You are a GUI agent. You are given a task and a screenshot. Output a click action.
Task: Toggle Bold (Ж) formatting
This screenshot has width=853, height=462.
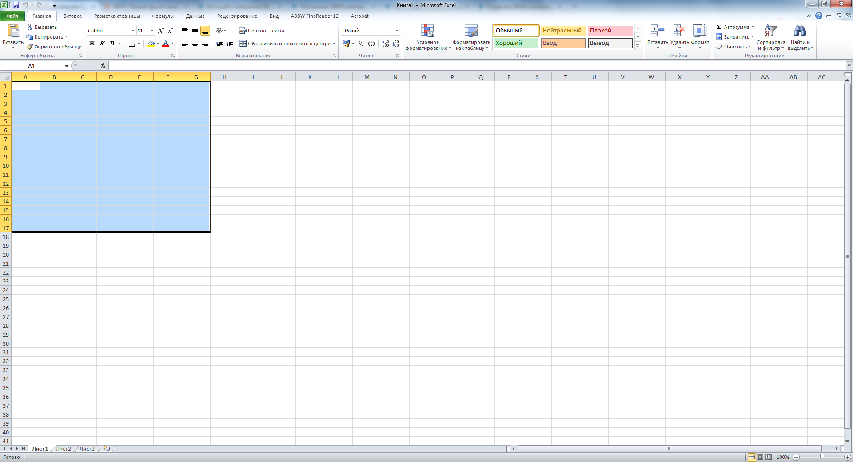92,44
